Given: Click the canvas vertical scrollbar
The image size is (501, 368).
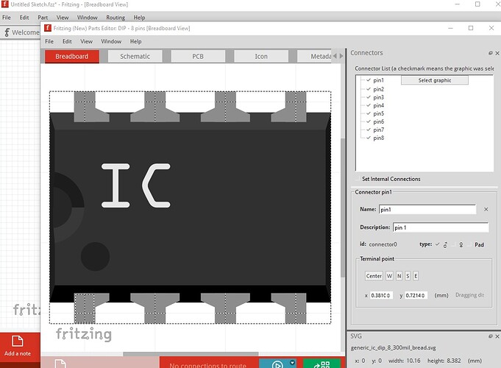Looking at the screenshot, I should point(343,208).
